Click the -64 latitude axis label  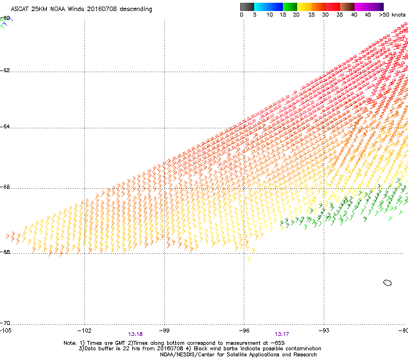tap(5, 127)
